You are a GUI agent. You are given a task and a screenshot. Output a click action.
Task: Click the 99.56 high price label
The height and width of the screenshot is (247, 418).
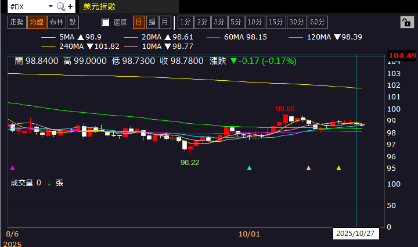tap(285, 109)
